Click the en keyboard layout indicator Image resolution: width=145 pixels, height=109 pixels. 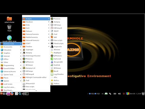pyautogui.click(x=103, y=94)
